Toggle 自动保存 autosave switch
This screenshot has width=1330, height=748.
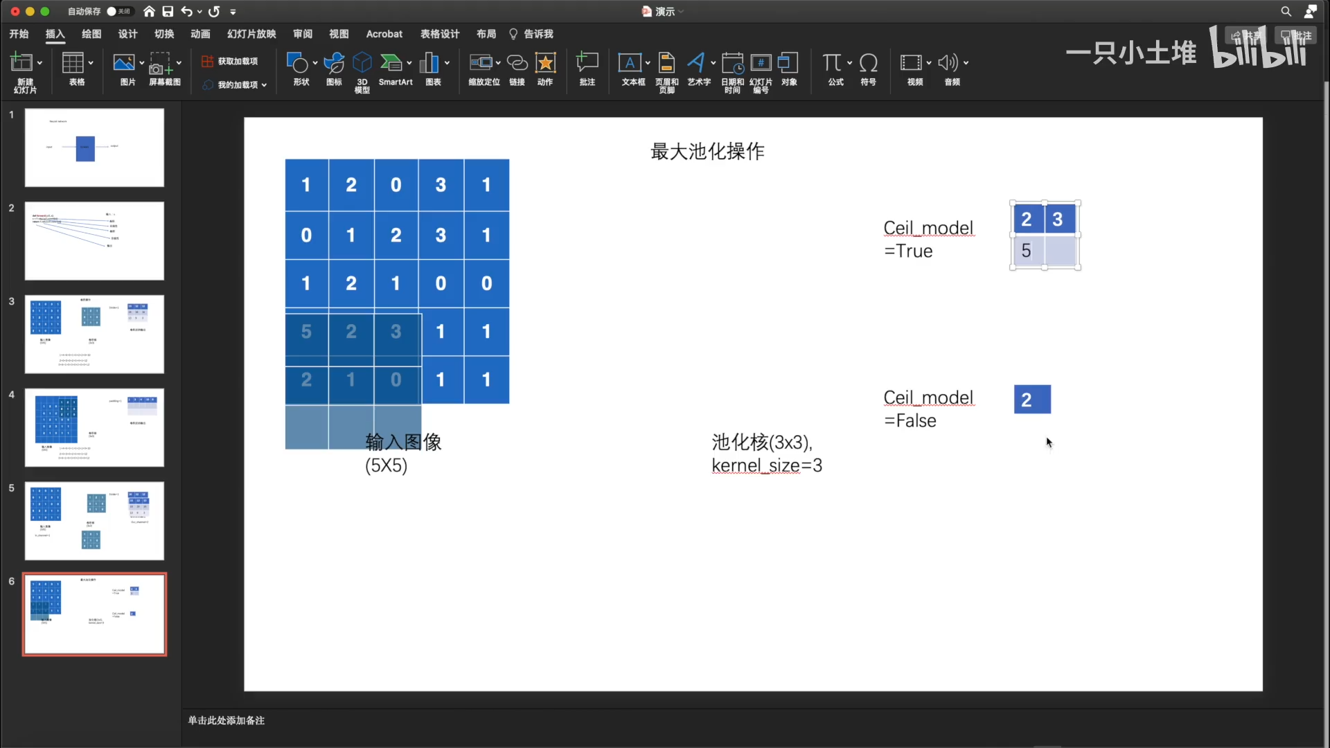click(118, 11)
